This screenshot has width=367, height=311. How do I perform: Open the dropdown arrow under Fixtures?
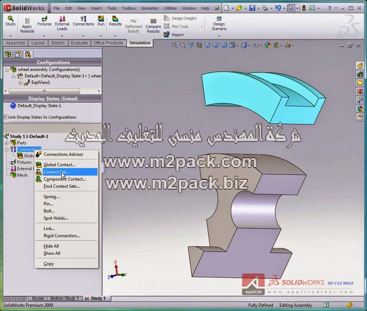44,36
